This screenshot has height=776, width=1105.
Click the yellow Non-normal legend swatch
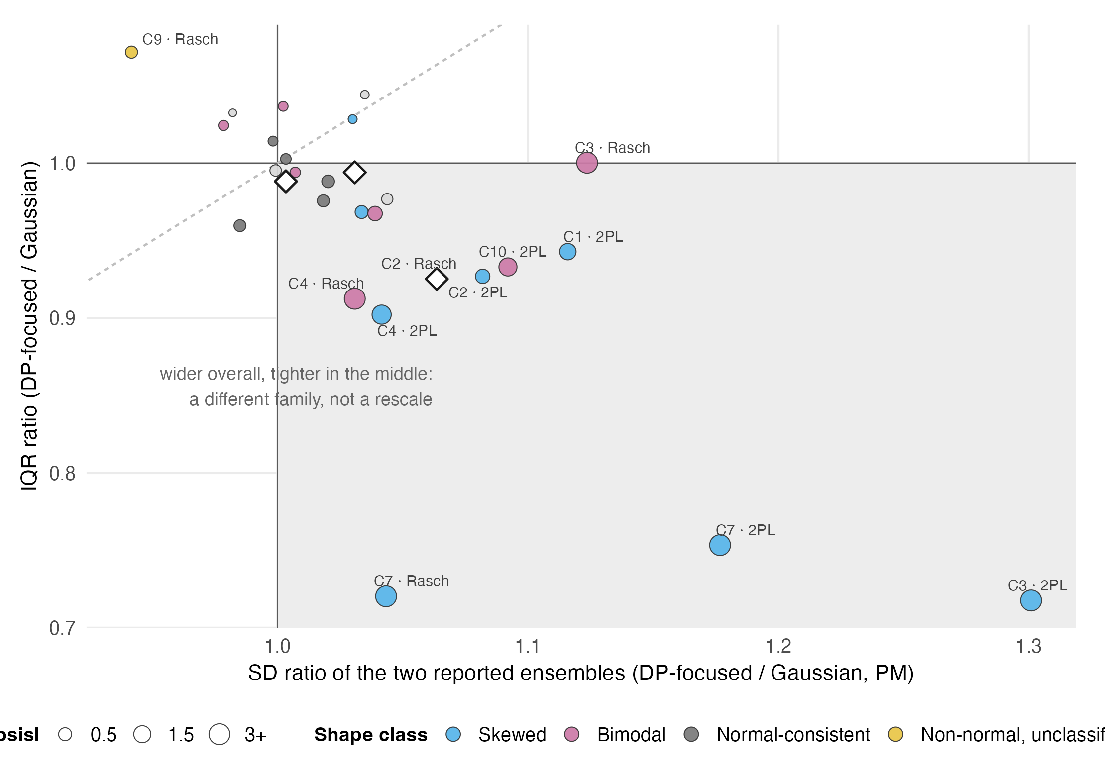tap(895, 734)
